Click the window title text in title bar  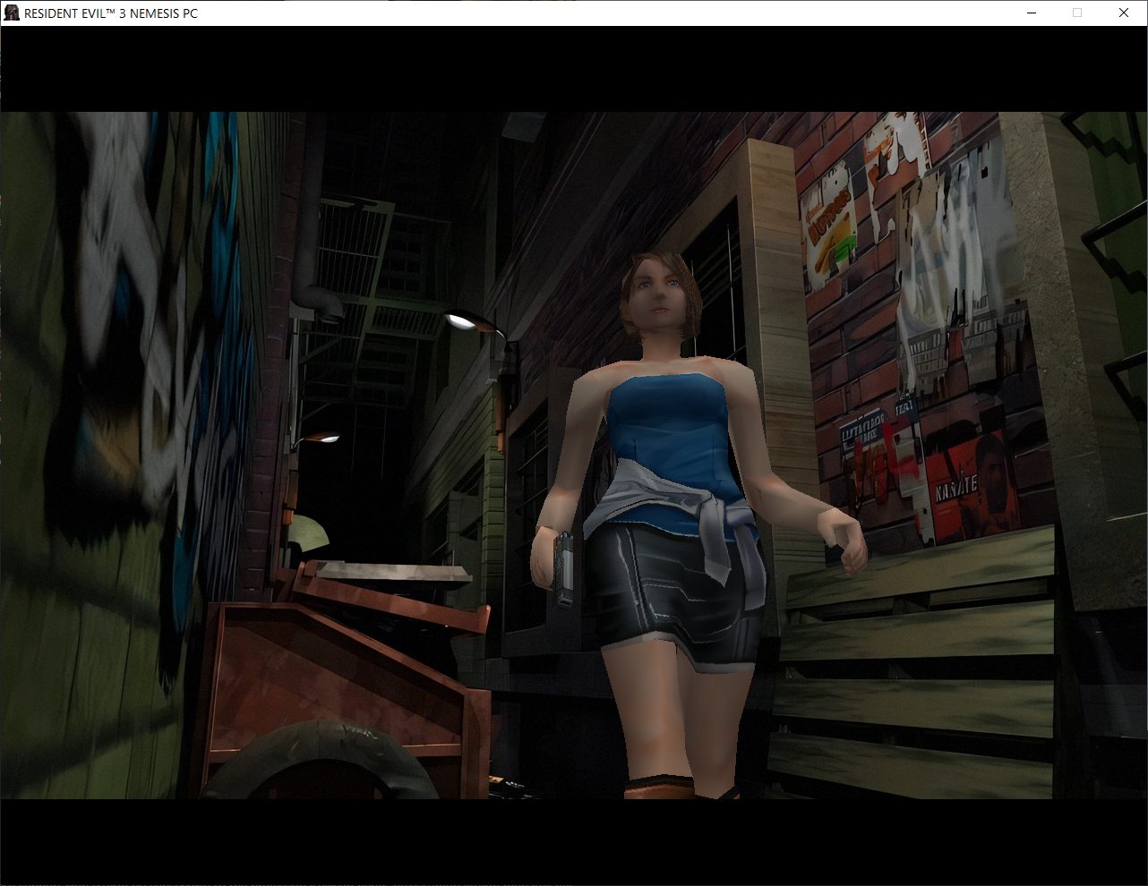[x=111, y=13]
